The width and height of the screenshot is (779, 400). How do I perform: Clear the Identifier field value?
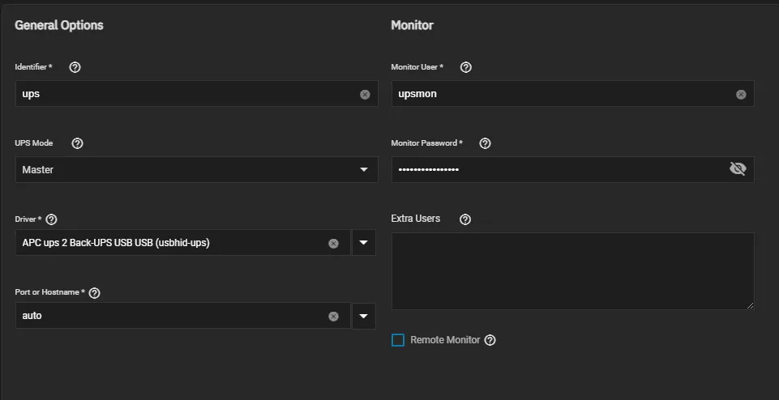point(365,94)
